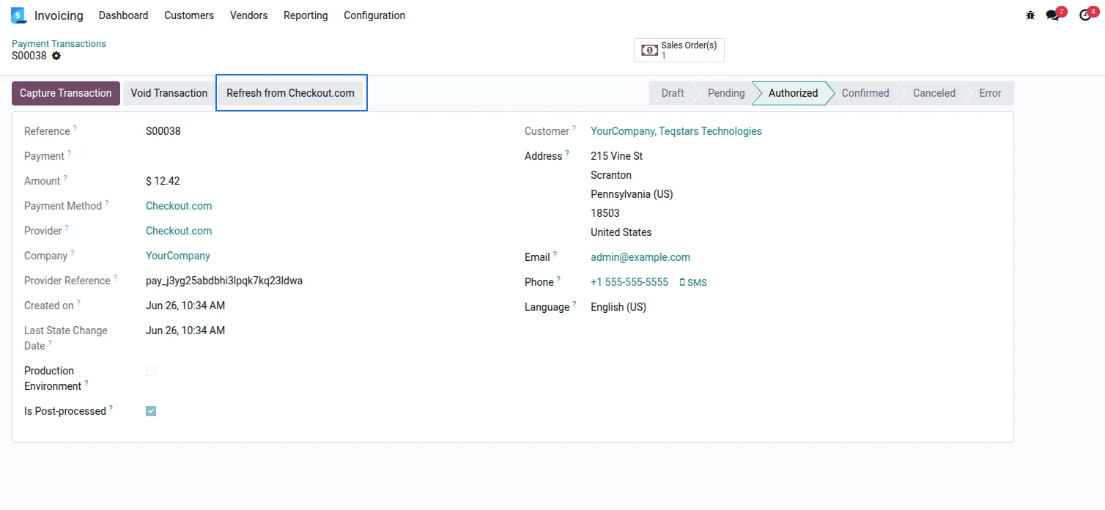Click Refresh from Checkout.com button
Image resolution: width=1105 pixels, height=510 pixels.
click(290, 93)
